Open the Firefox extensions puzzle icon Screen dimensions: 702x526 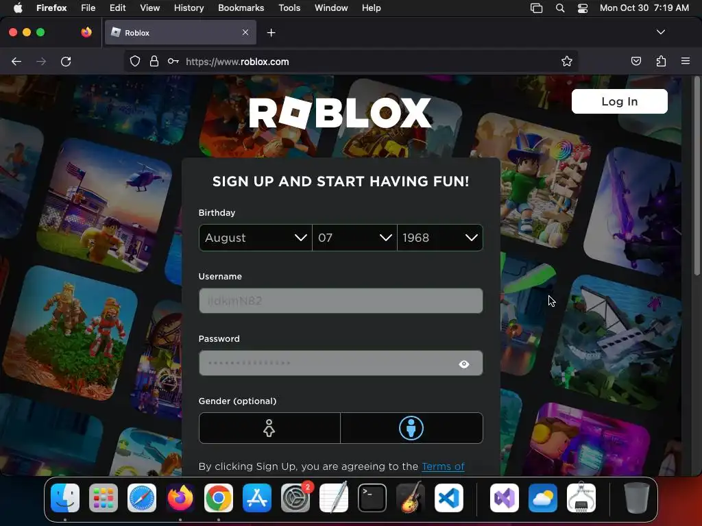(x=661, y=61)
